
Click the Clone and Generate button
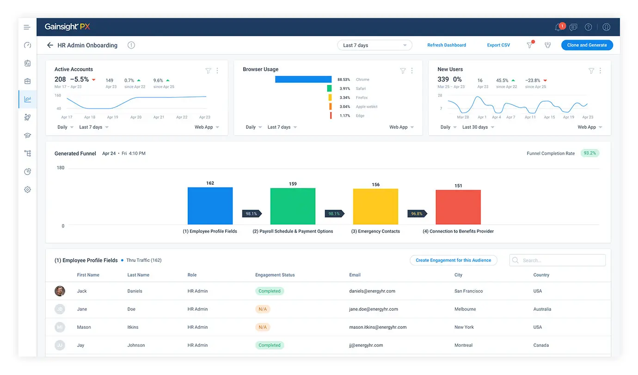point(587,45)
